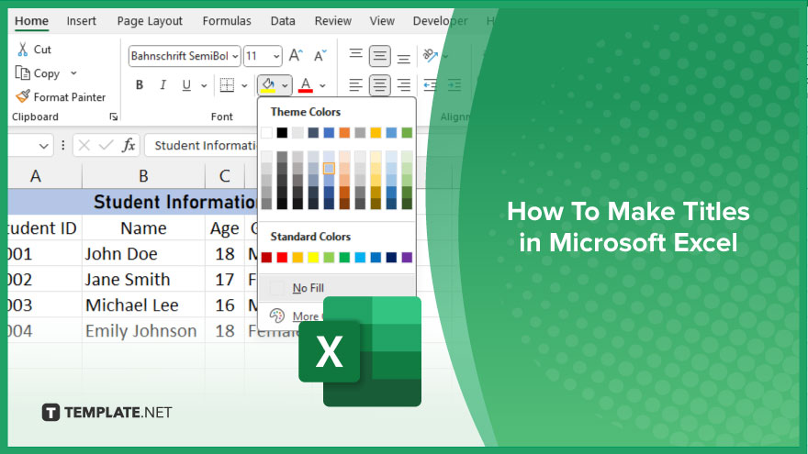Open the Review ribbon tab
This screenshot has width=808, height=454.
click(x=333, y=21)
